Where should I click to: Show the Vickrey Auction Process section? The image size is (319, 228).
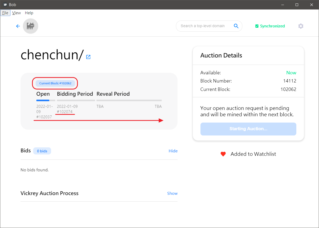172,193
